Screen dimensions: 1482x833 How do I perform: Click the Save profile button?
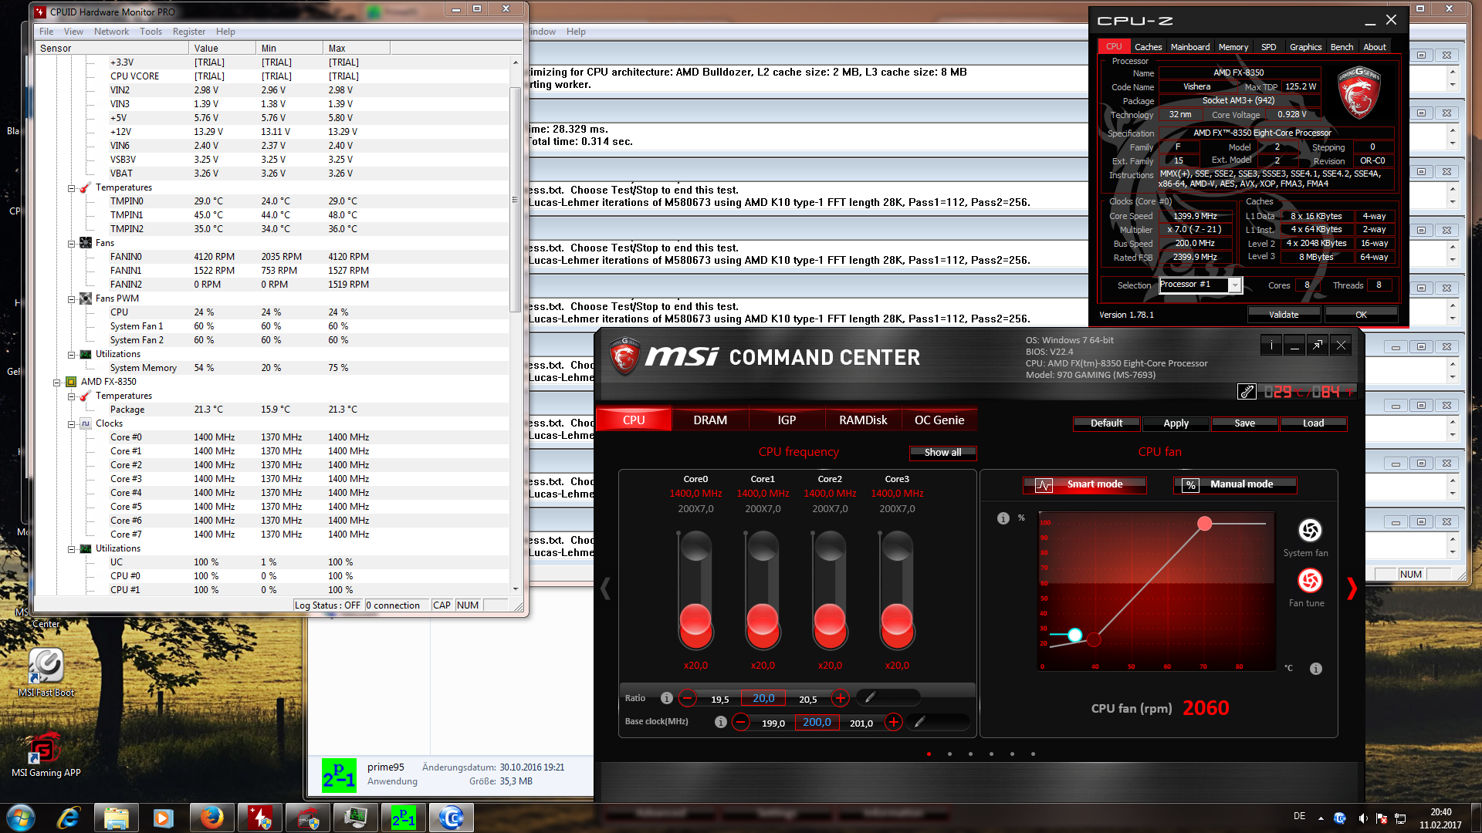point(1244,423)
